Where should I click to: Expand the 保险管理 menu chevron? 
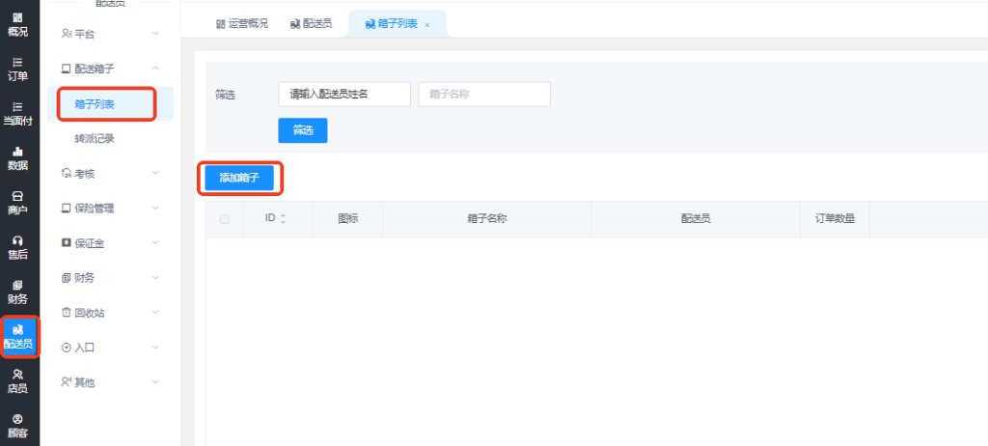point(155,208)
